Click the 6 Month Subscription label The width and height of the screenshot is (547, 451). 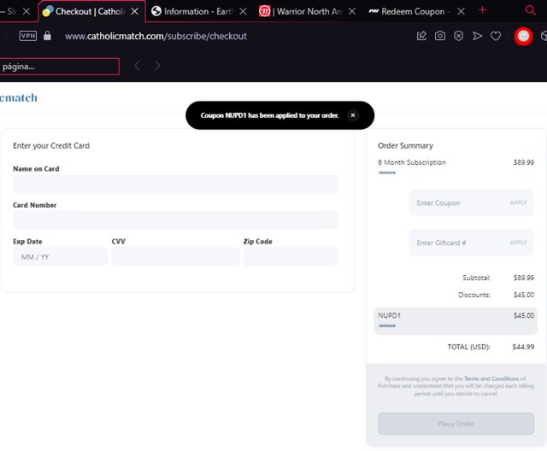point(412,162)
